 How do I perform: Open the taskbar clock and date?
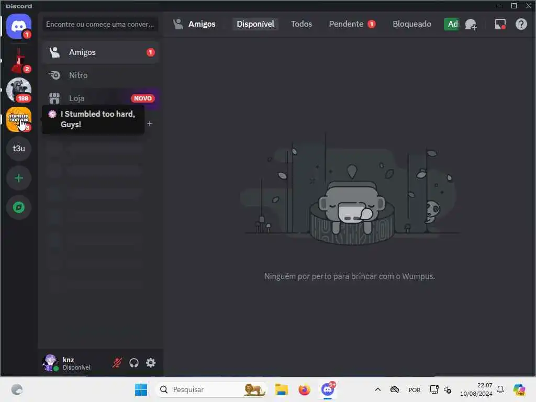click(x=476, y=389)
